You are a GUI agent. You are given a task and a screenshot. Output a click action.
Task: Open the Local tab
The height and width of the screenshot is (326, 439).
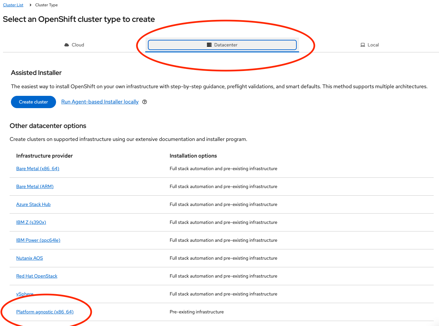click(x=369, y=45)
